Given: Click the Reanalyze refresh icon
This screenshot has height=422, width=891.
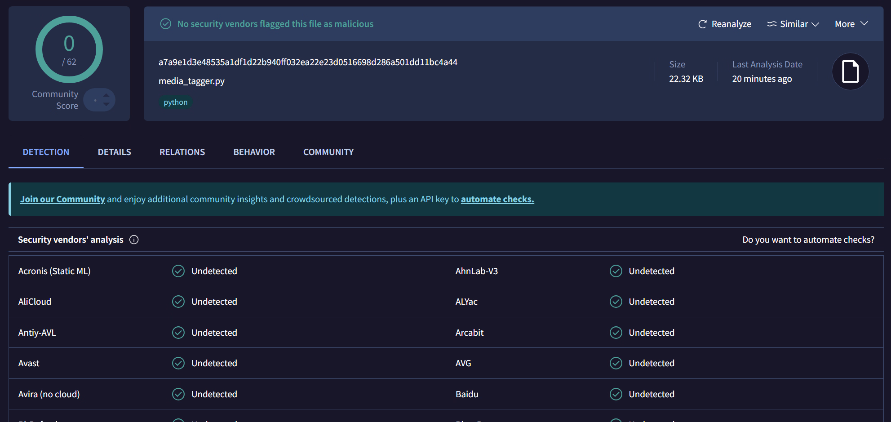Looking at the screenshot, I should 702,24.
